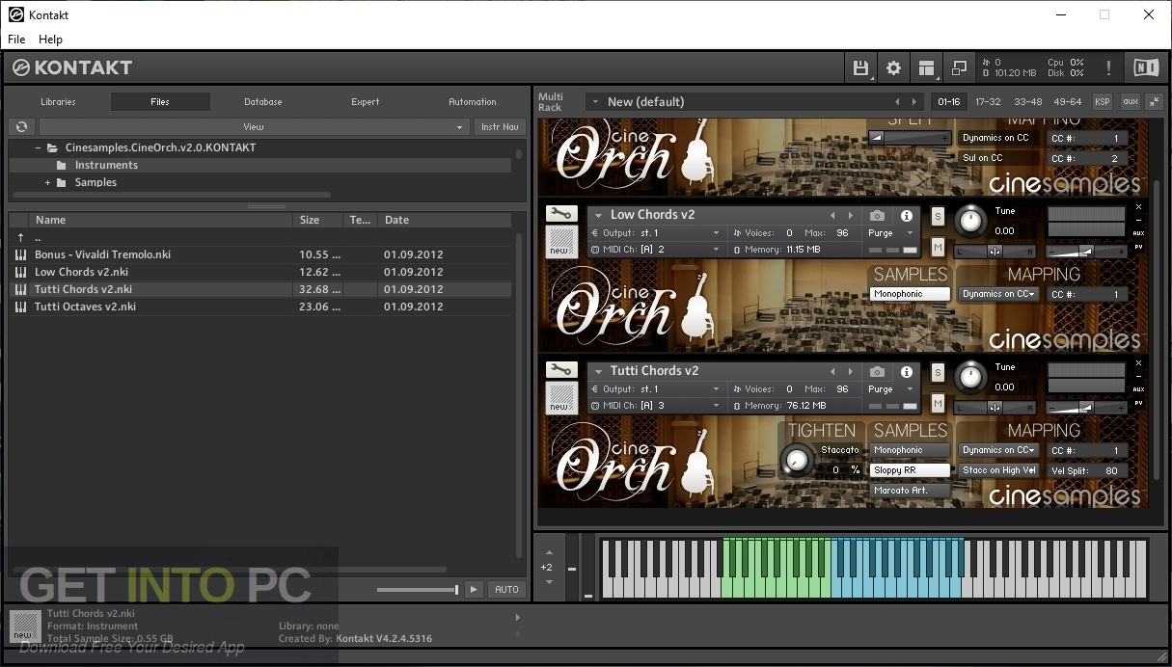Solo the Tutti Chords v2 instrument

pos(937,372)
